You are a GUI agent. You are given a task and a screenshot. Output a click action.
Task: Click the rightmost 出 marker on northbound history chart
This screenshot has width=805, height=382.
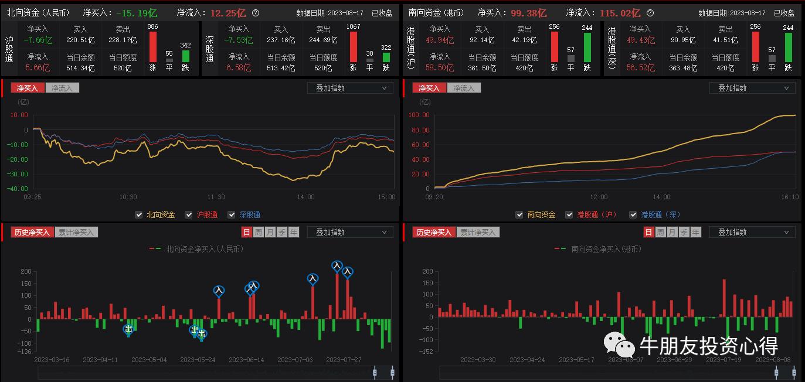coord(202,334)
